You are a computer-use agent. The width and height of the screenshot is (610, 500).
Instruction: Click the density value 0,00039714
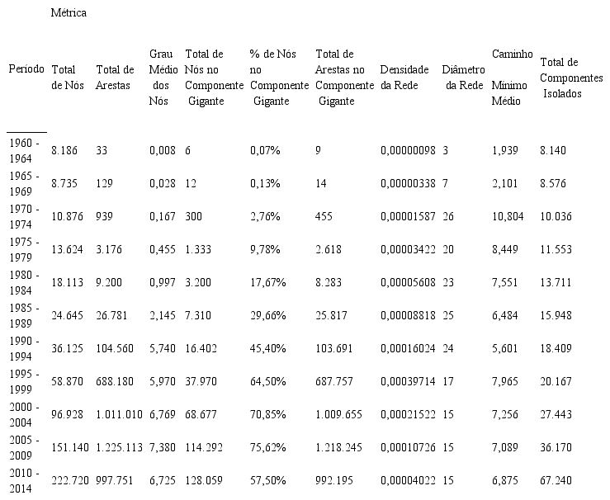tap(408, 381)
